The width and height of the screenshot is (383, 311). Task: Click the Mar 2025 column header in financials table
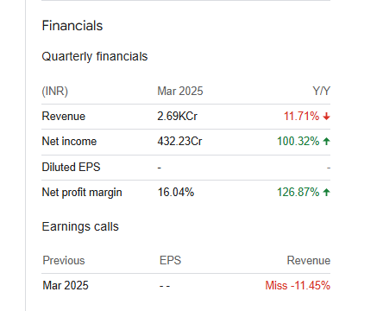180,92
